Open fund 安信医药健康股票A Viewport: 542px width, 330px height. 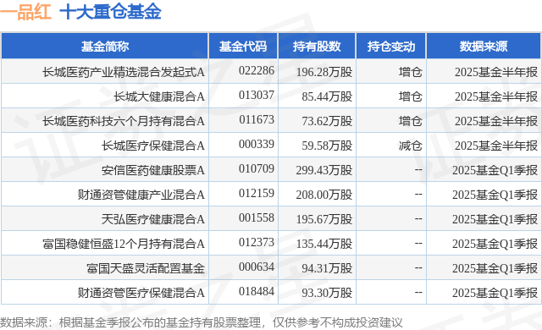(x=153, y=170)
